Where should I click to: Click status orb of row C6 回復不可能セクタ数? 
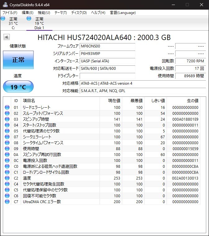coord(7,196)
